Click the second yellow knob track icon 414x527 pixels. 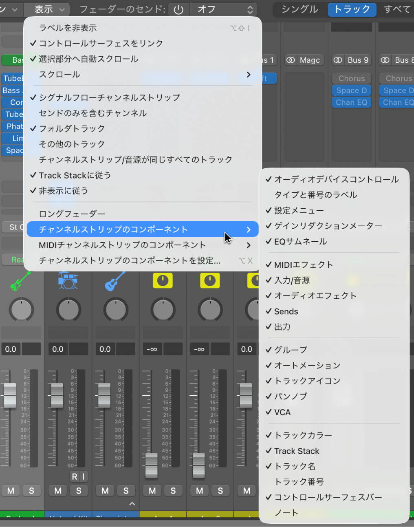(x=210, y=280)
